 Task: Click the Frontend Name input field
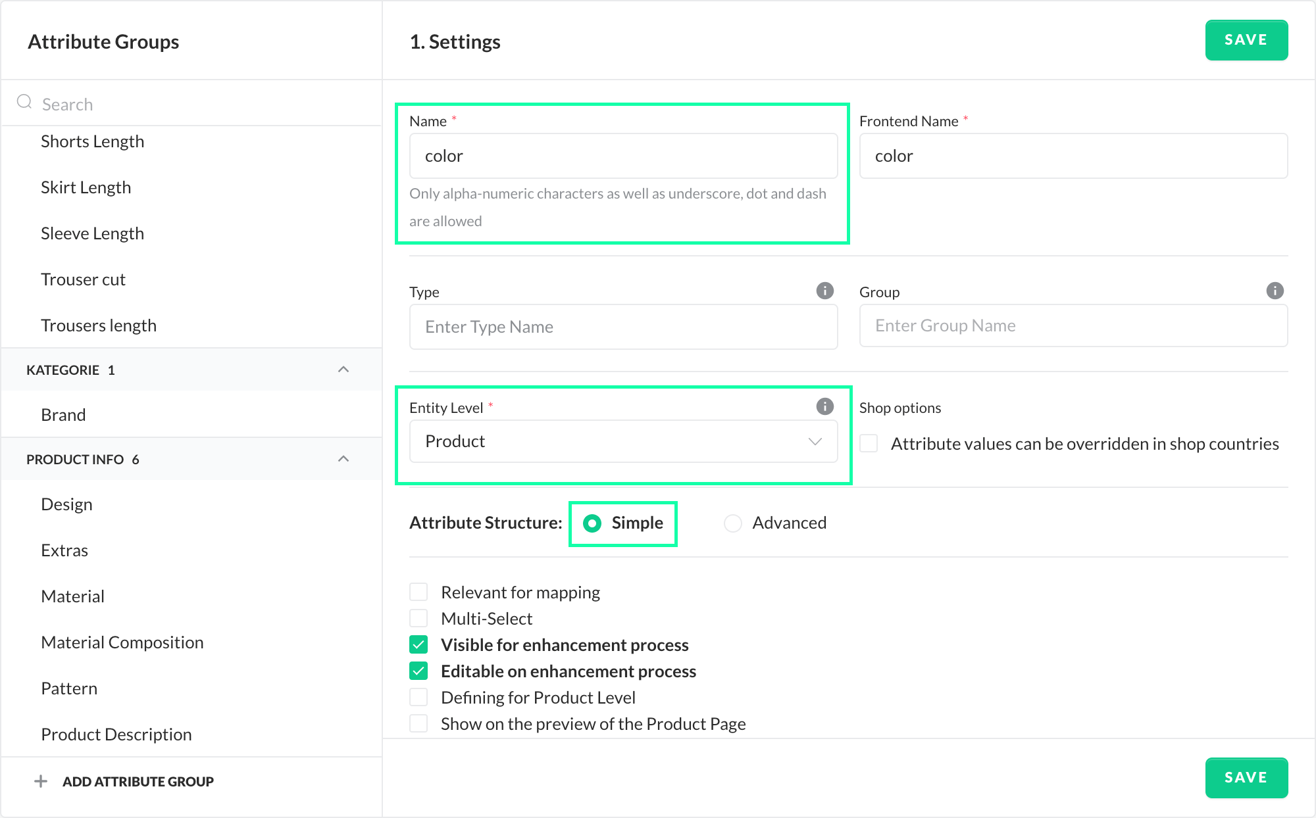point(1073,156)
